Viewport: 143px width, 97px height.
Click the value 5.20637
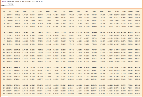[102, 35]
